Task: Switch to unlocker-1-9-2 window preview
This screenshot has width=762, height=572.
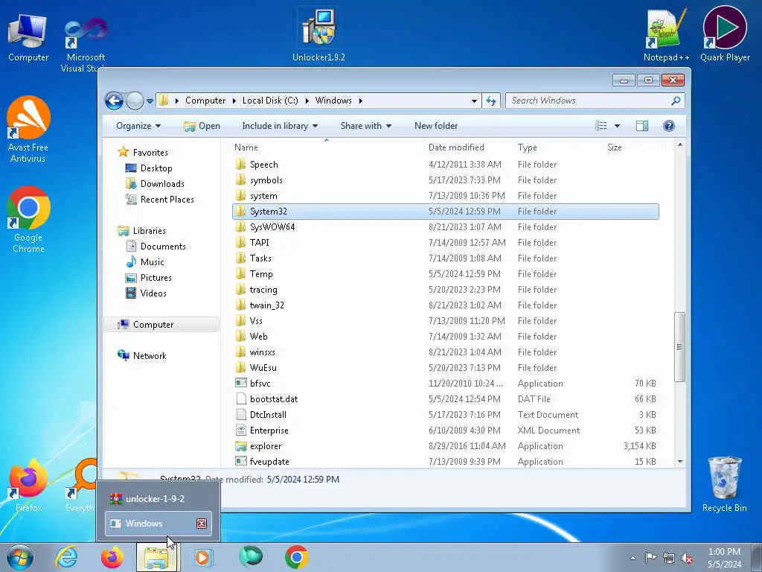Action: (158, 498)
